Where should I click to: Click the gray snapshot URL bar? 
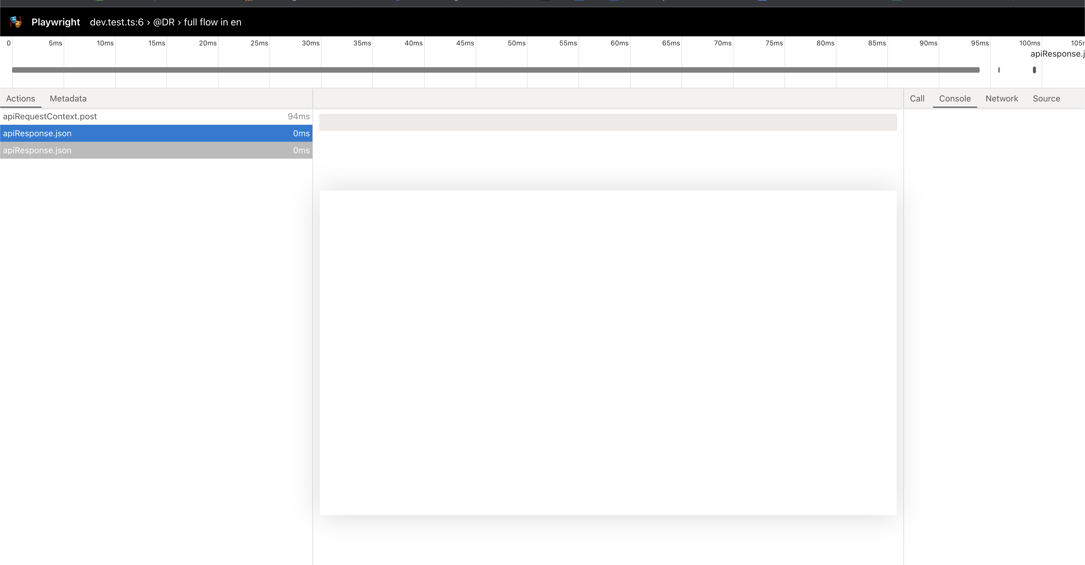tap(608, 122)
